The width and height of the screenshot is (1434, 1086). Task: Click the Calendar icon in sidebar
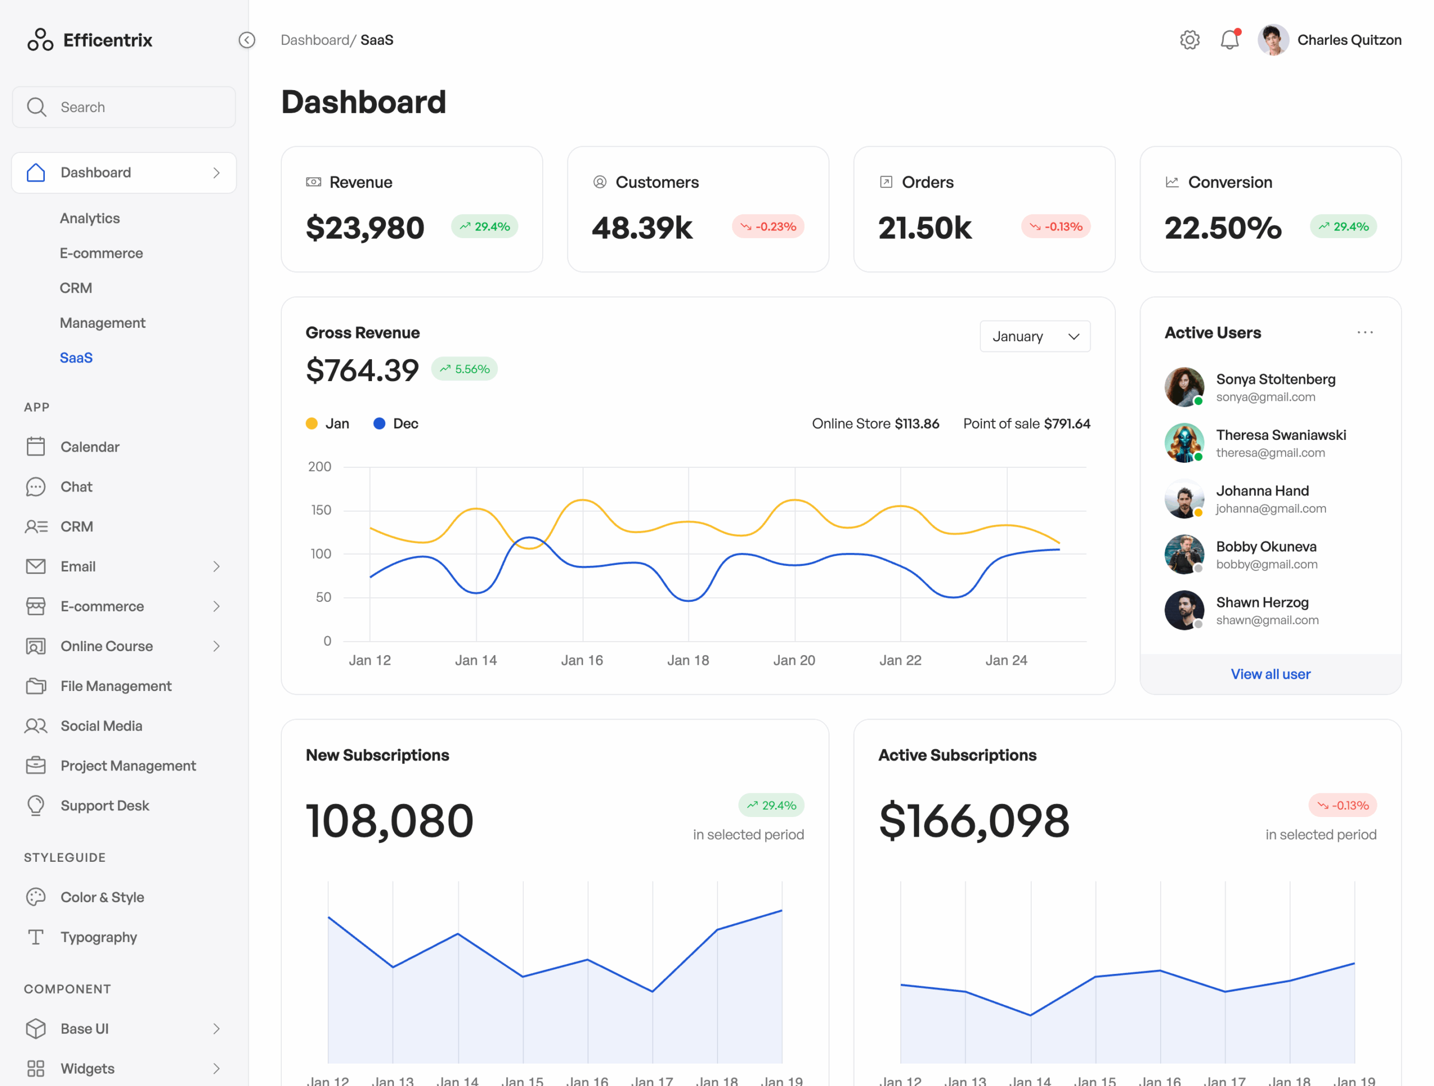(x=36, y=447)
